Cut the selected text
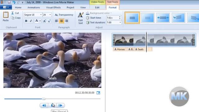 click(x=15, y=13)
